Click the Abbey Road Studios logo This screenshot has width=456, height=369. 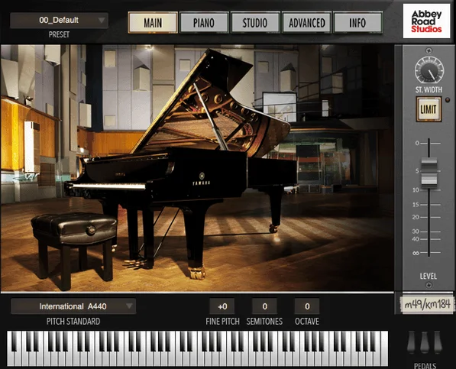pos(426,21)
